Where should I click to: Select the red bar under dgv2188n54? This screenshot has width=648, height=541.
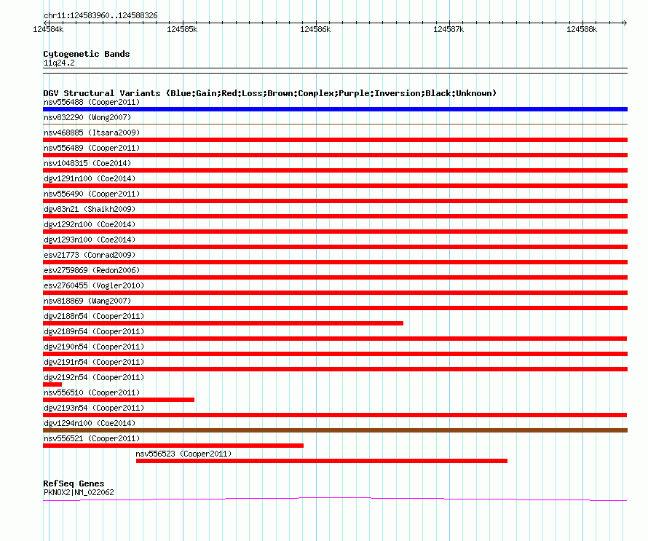[224, 323]
